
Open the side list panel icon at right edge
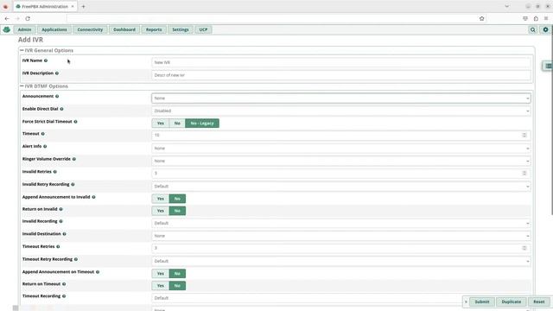[548, 66]
